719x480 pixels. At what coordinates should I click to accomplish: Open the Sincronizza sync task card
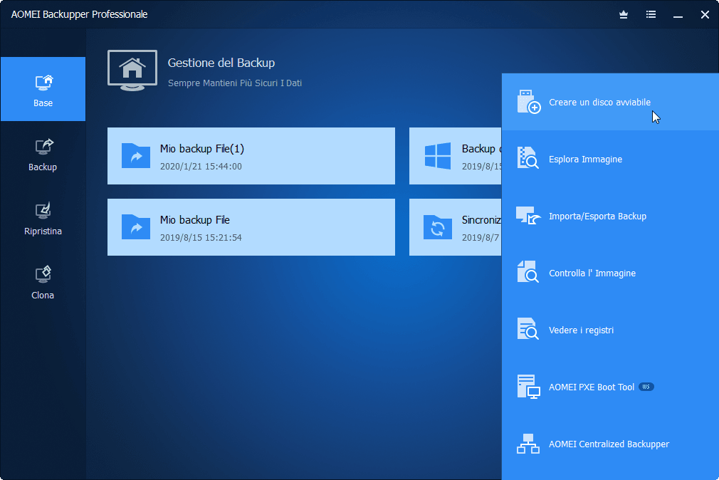[x=455, y=227]
